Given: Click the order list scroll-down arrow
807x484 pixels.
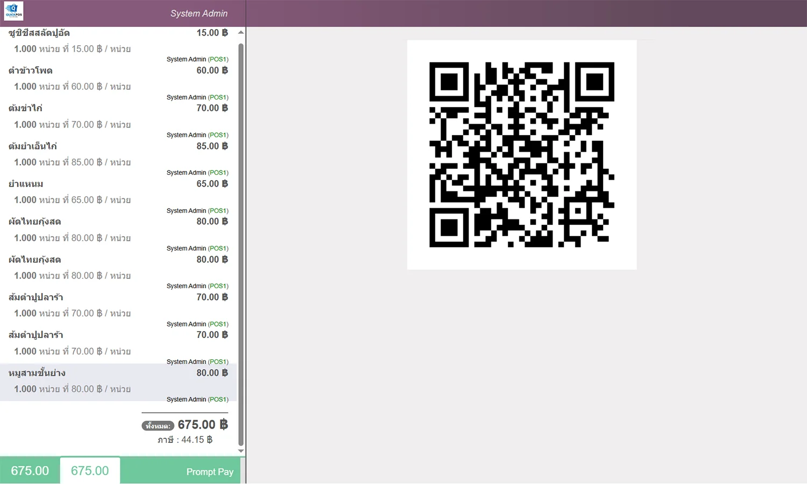Looking at the screenshot, I should pyautogui.click(x=241, y=451).
